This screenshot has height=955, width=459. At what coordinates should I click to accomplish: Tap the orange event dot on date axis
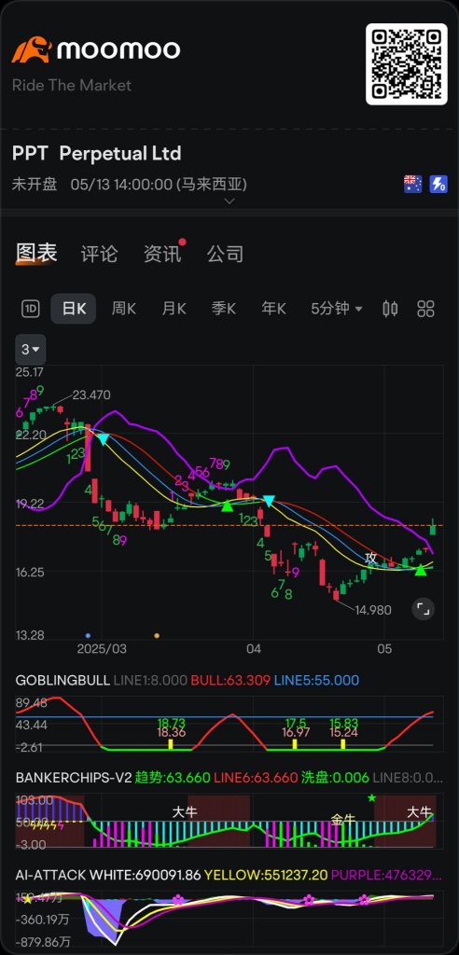157,635
